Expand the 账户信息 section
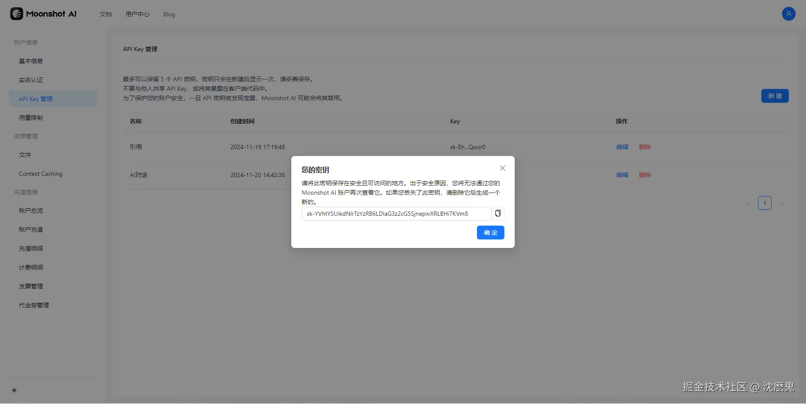This screenshot has height=404, width=806. click(26, 42)
